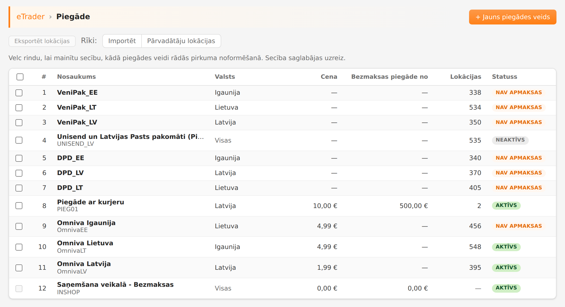Tick the DPD_LT row checkbox
The image size is (565, 307).
pyautogui.click(x=19, y=188)
